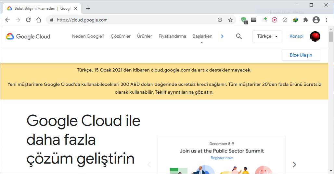Click the page vertical scrollbar thumb
Screen dimensions: 334x174
[331, 37]
